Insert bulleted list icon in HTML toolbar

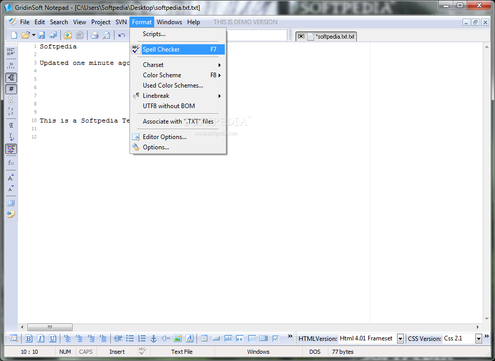130,339
